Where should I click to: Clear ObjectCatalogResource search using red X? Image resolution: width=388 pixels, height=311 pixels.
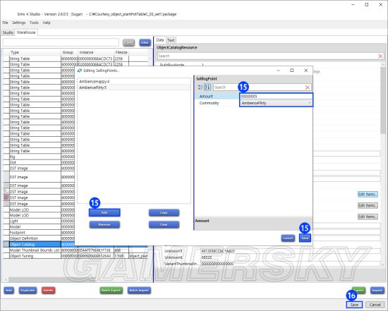point(380,56)
